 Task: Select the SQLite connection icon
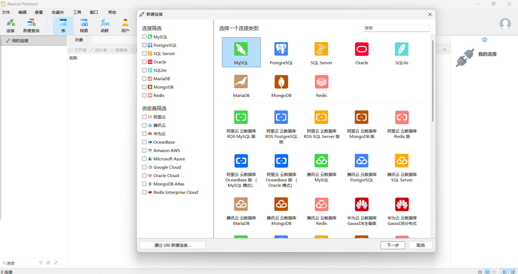[402, 49]
